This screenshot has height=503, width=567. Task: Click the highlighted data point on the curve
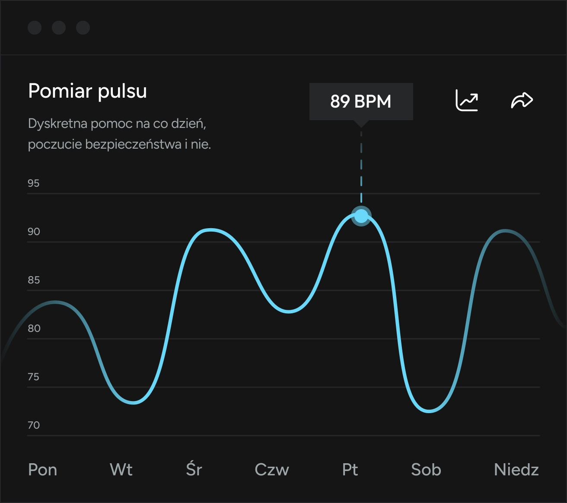tap(361, 216)
